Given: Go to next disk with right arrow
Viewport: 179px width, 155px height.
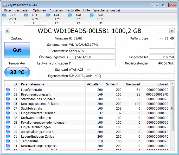Looking at the screenshot, I should tap(172, 31).
